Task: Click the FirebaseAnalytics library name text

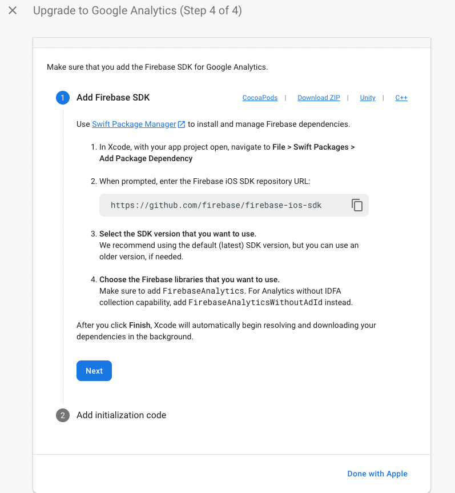Action: 203,291
